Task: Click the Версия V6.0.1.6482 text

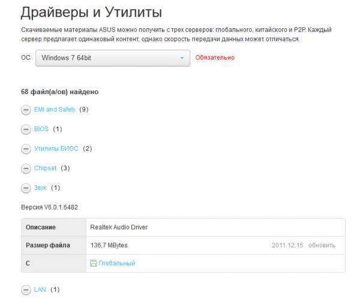Action: pos(49,207)
